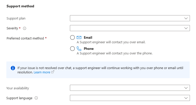Select the Phone radio button
The height and width of the screenshot is (105, 196).
pyautogui.click(x=72, y=49)
